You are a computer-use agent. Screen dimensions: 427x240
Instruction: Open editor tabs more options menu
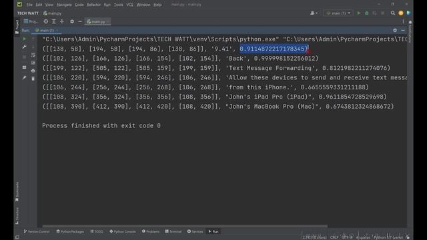[403, 21]
